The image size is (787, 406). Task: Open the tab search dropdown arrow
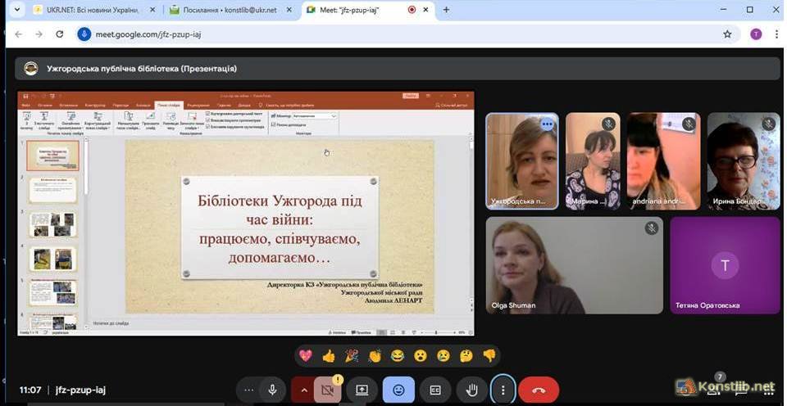click(x=17, y=10)
